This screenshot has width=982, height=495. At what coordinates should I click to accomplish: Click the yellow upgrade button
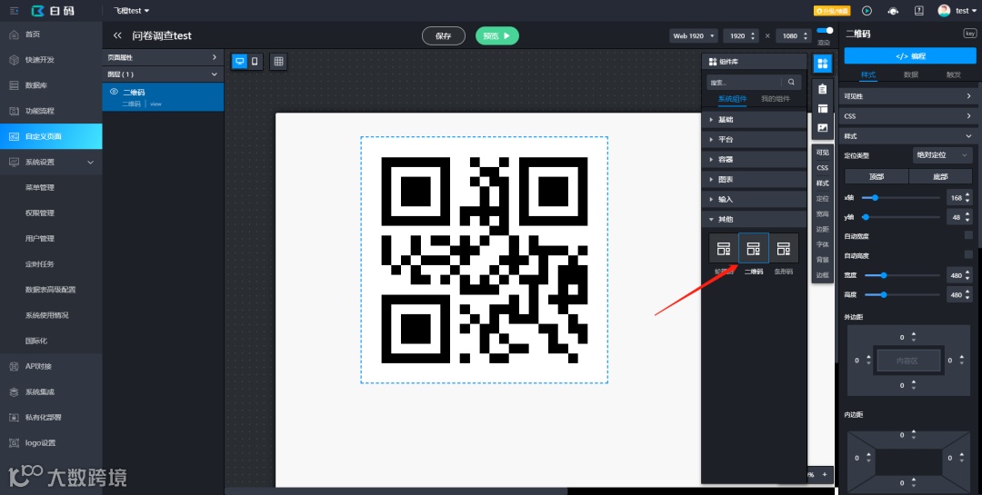(x=832, y=11)
